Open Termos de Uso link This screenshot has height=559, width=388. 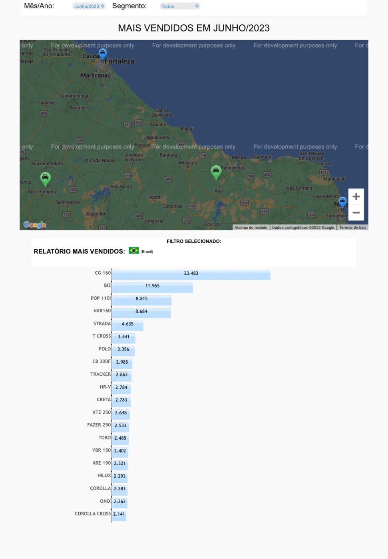[x=352, y=228]
